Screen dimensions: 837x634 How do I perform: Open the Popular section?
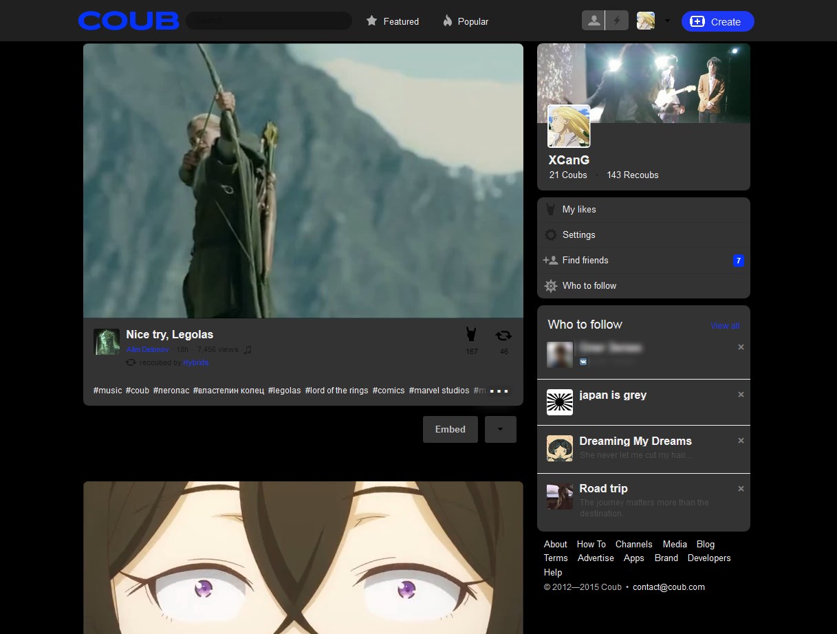pos(473,21)
